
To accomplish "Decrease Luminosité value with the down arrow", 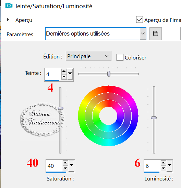I will click(x=163, y=168).
